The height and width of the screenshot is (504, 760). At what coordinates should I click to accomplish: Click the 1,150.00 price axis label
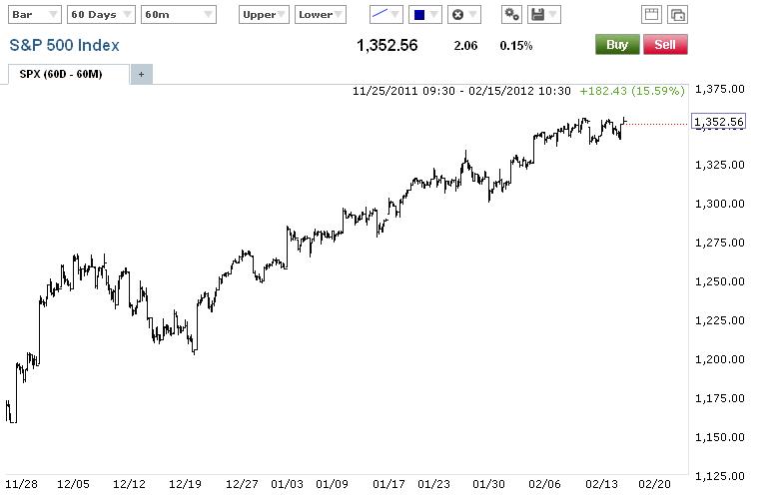pos(719,437)
